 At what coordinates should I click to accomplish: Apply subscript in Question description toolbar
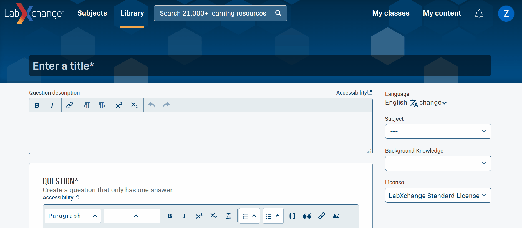134,105
